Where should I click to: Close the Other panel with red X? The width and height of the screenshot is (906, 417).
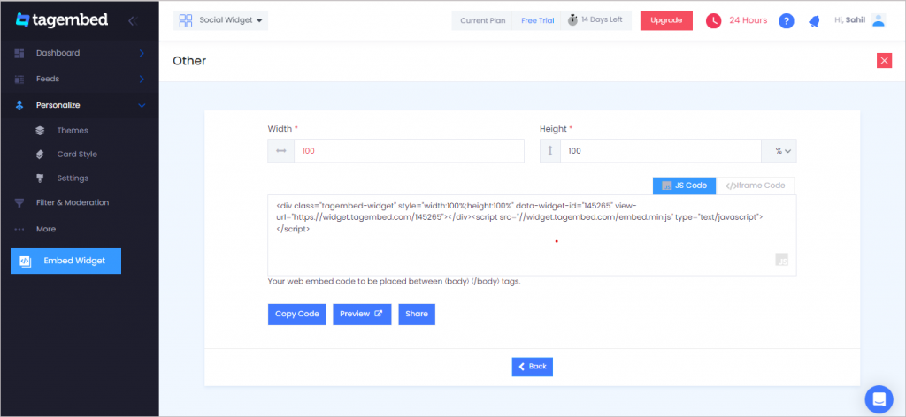[884, 61]
